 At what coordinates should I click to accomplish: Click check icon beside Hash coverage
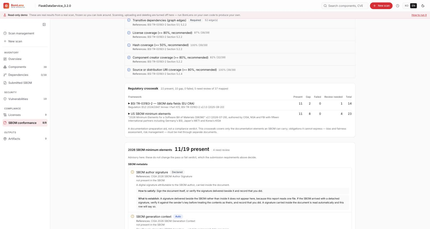tap(129, 45)
